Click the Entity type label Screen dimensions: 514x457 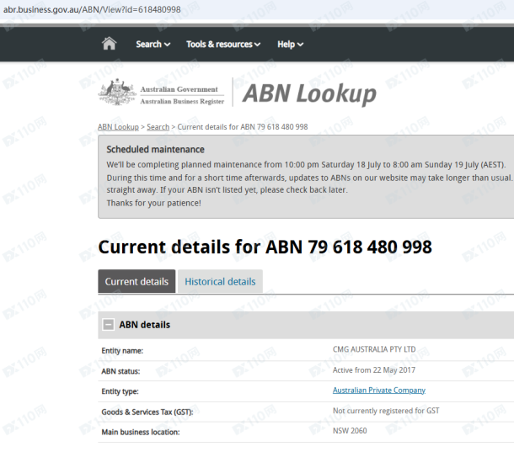tap(120, 391)
